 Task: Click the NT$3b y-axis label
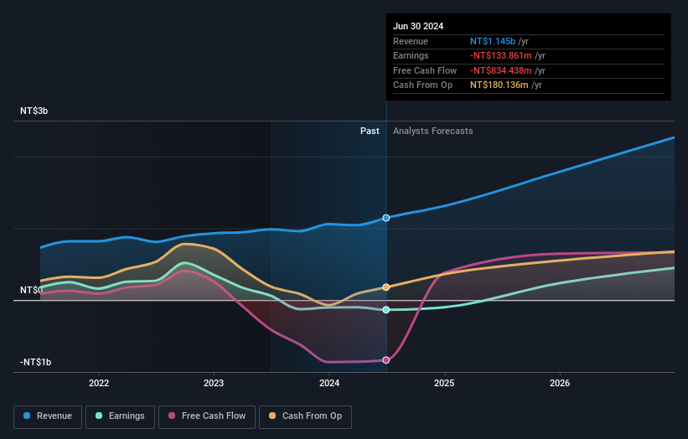pos(34,111)
